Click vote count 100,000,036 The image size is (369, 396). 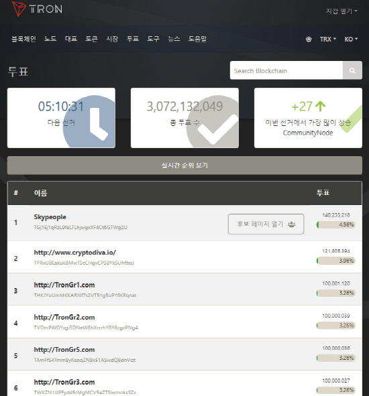336,348
